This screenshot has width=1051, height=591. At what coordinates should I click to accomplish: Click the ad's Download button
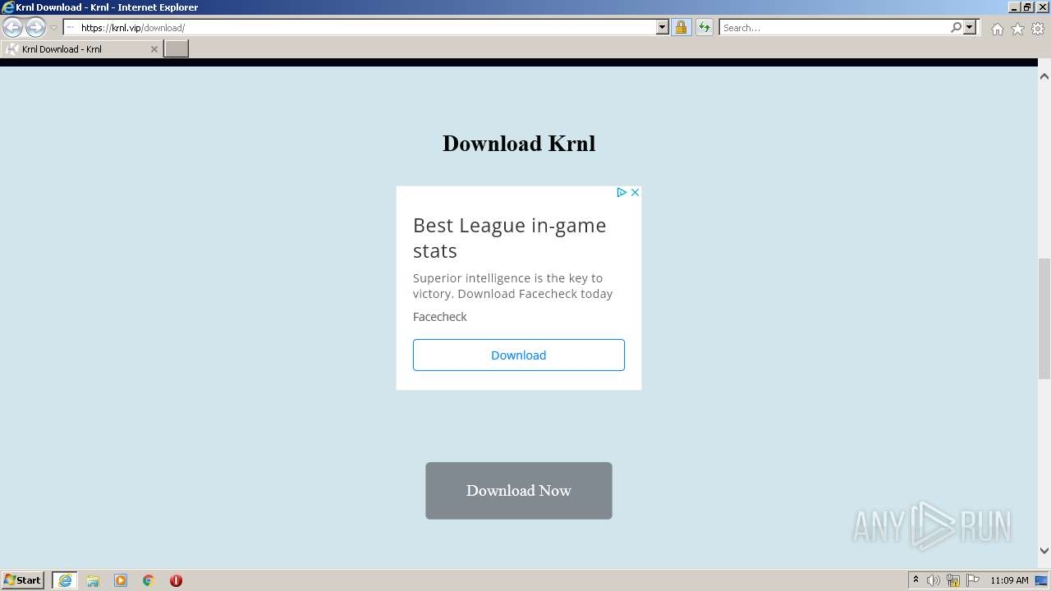(x=519, y=355)
